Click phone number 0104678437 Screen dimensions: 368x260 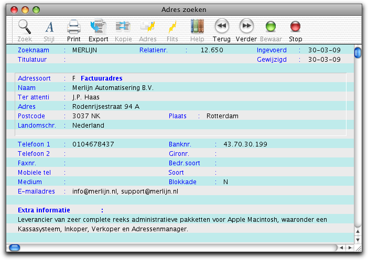[x=93, y=144]
